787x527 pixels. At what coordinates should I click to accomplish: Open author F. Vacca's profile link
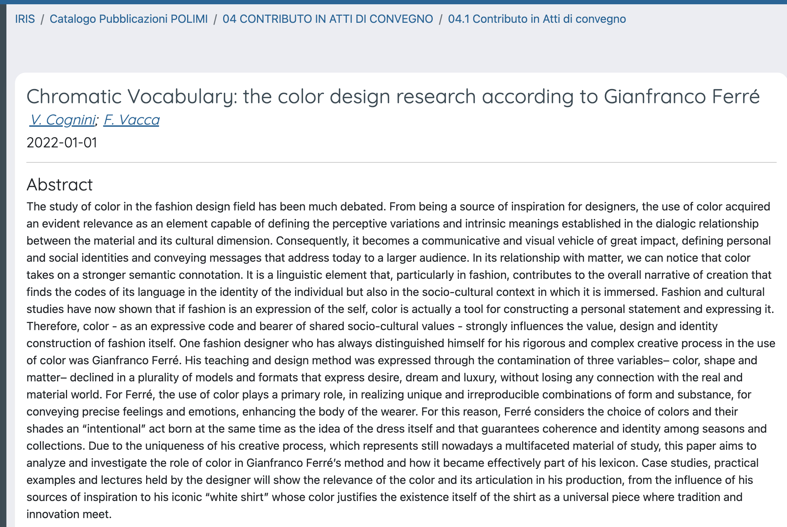(132, 120)
